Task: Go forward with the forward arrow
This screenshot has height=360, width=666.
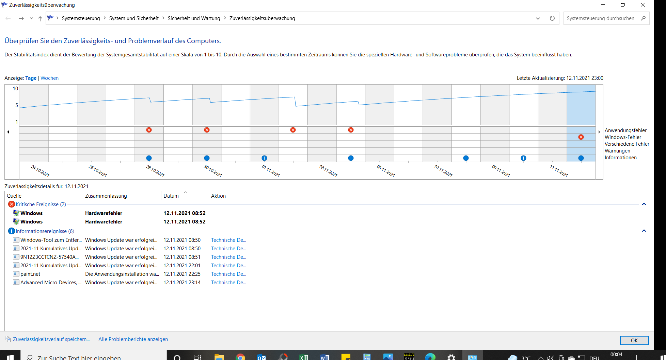Action: 21,18
